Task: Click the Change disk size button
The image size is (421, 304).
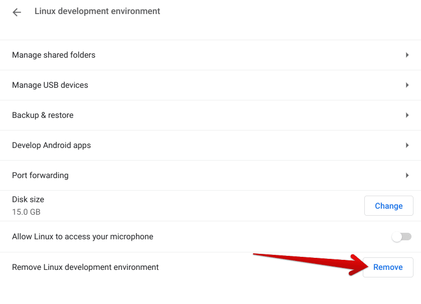Action: pyautogui.click(x=388, y=206)
